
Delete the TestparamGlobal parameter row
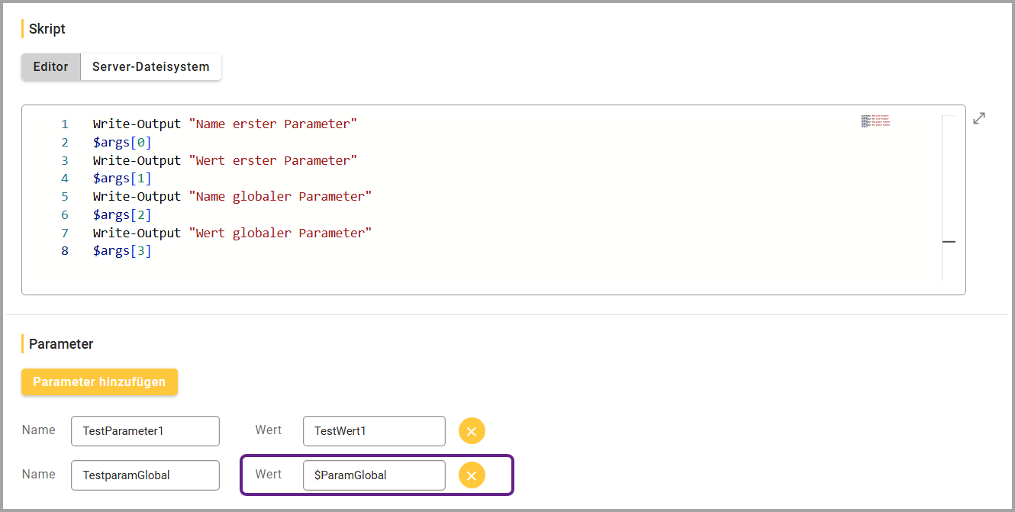[472, 476]
